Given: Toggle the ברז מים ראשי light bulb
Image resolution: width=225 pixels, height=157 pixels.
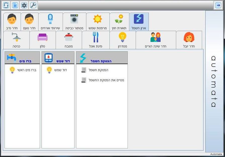Looking at the screenshot, I should coord(12,70).
